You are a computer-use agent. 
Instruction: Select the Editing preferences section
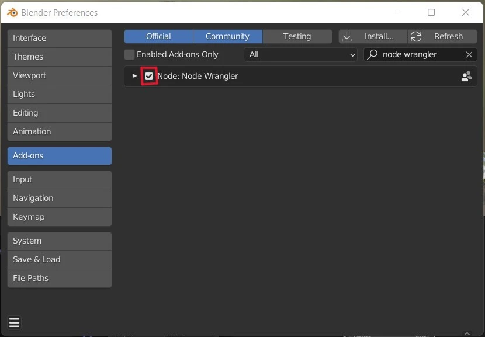coord(60,113)
